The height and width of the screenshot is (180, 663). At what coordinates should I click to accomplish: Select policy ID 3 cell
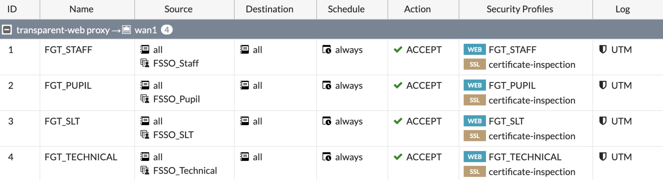point(11,121)
